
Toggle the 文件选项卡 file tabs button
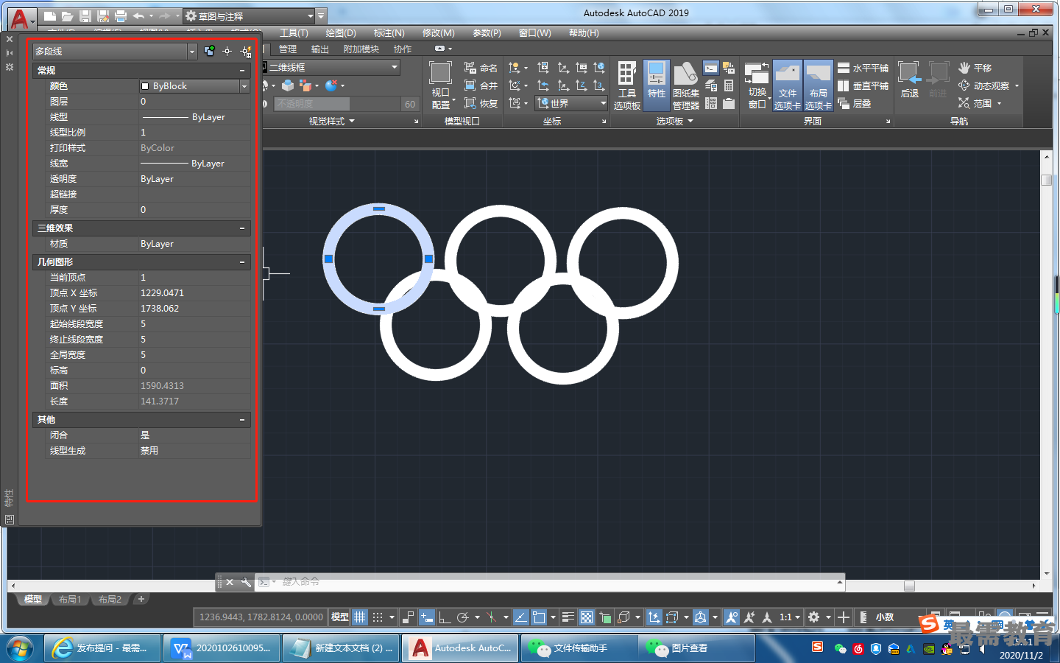click(787, 86)
